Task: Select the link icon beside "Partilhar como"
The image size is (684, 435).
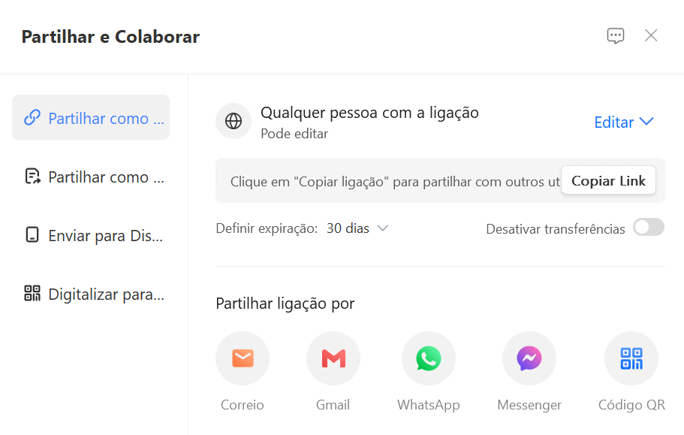Action: pos(32,118)
